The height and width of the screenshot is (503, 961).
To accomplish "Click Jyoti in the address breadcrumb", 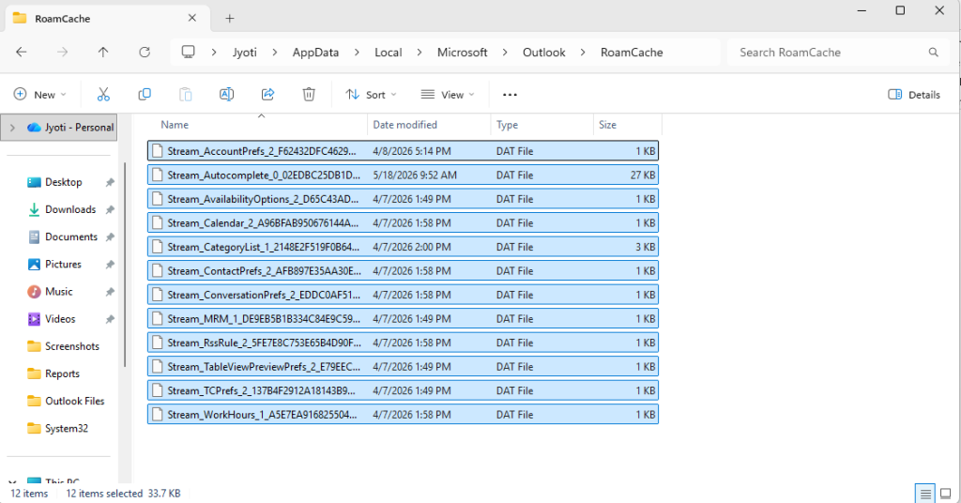I will point(245,53).
